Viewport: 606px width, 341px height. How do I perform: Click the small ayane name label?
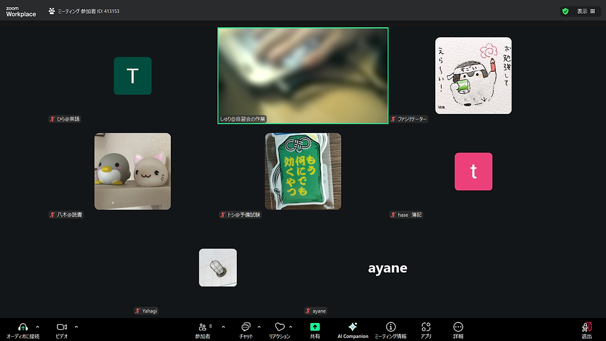[x=316, y=311]
